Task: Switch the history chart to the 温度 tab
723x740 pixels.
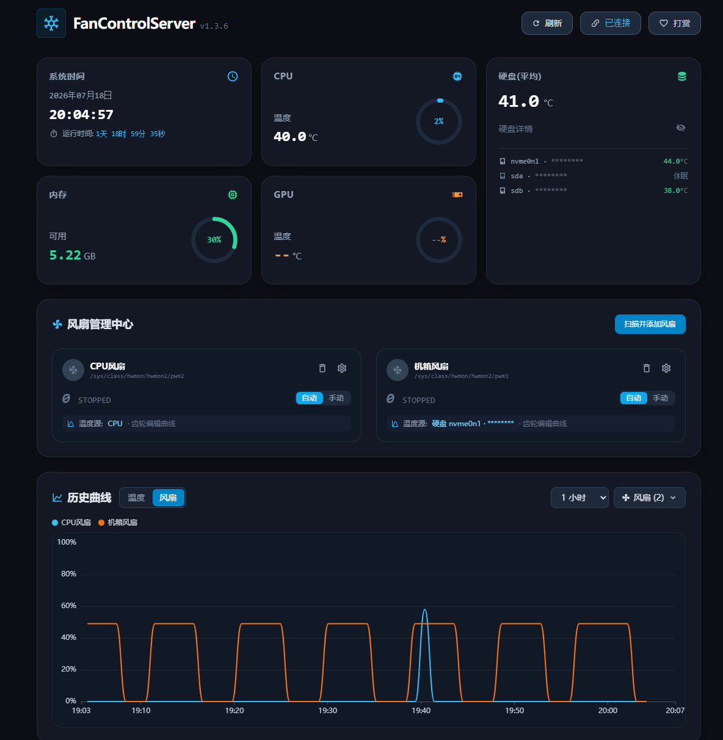Action: tap(136, 498)
